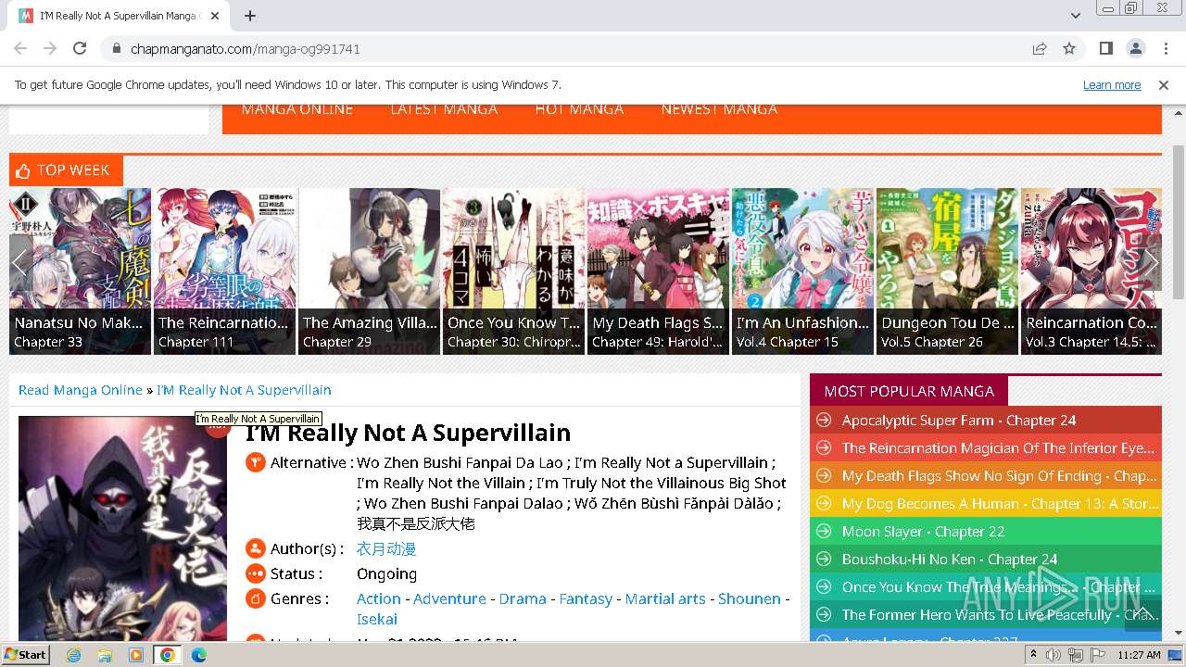Open the volume speaker tray icon
Image resolution: width=1186 pixels, height=667 pixels.
coord(1054,655)
